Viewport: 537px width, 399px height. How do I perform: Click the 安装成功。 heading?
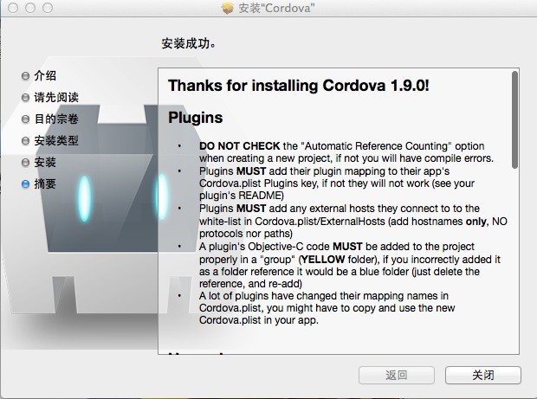tap(189, 43)
